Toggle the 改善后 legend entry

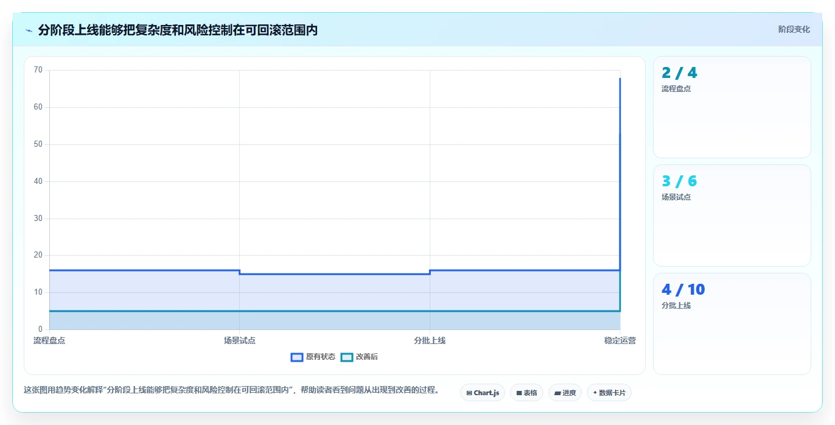coord(359,357)
